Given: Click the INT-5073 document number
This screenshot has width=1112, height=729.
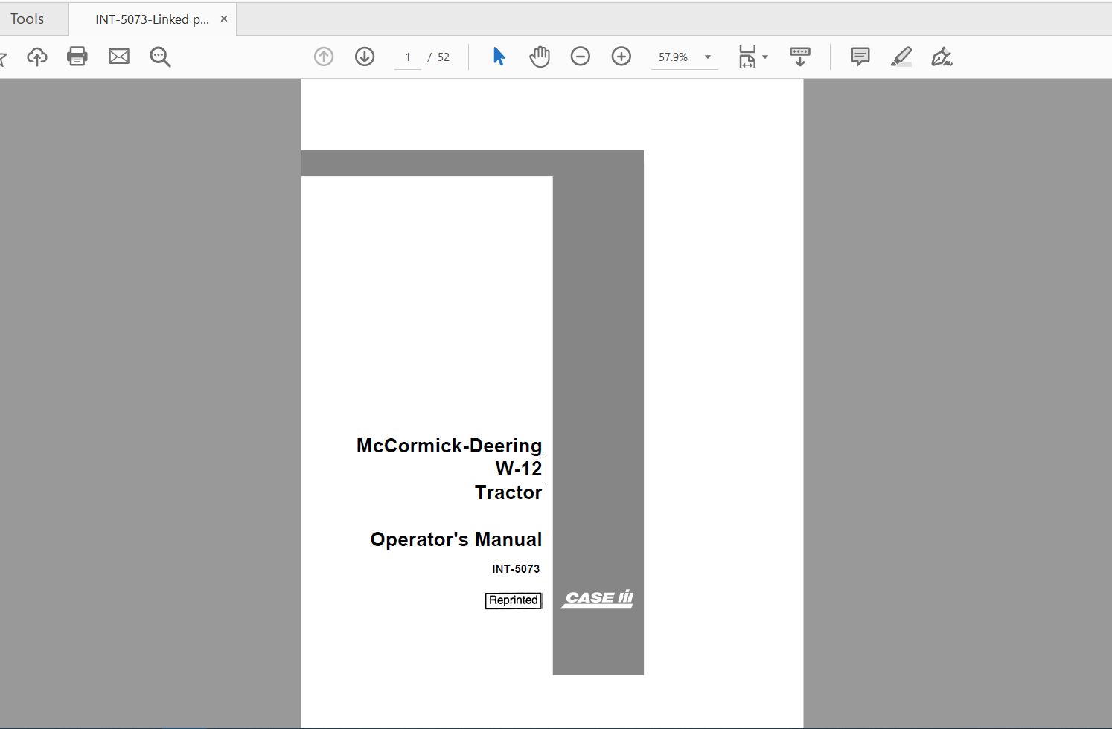Looking at the screenshot, I should [516, 569].
